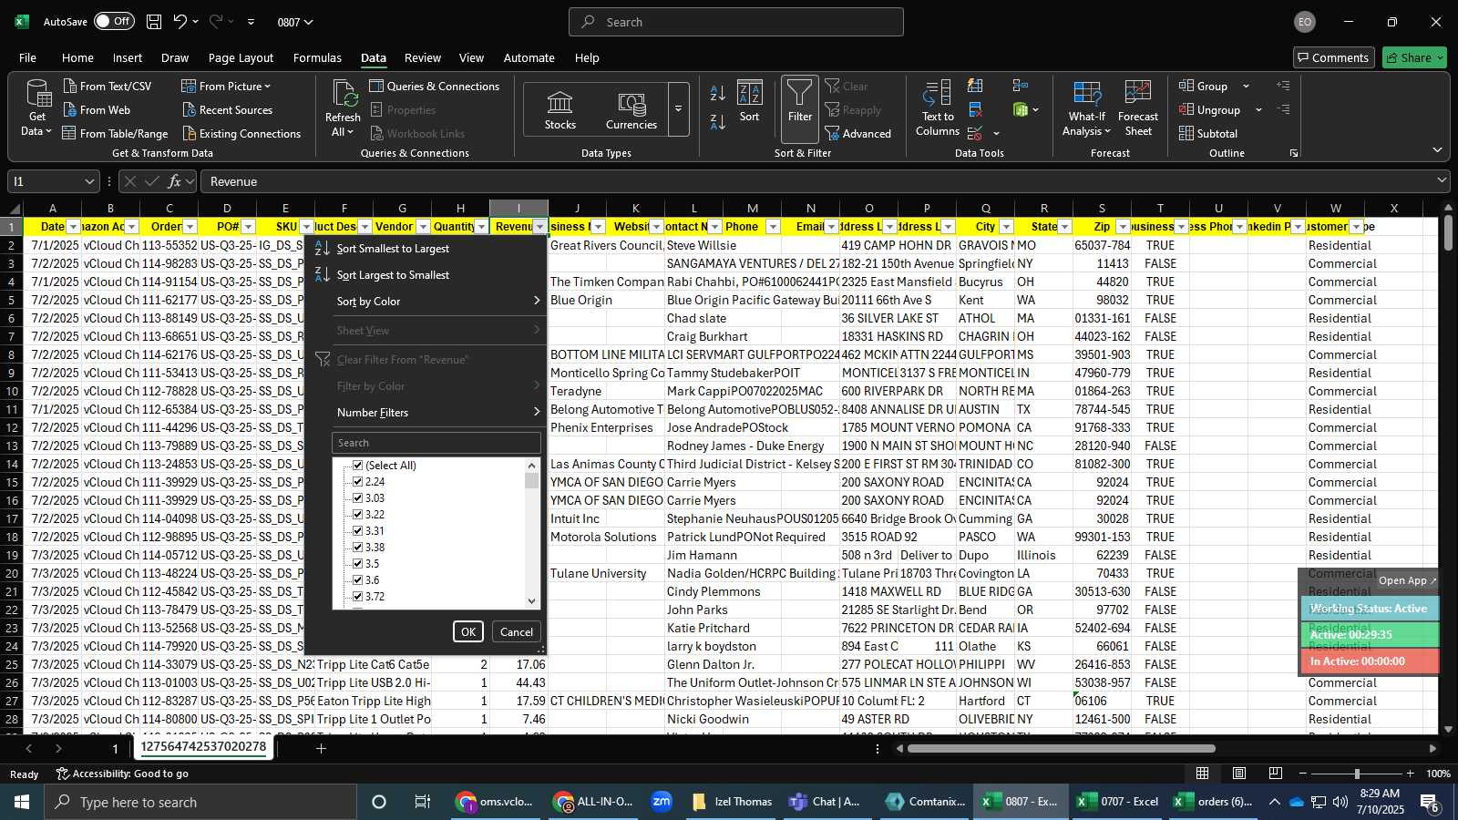Click the Undo icon

[x=180, y=22]
